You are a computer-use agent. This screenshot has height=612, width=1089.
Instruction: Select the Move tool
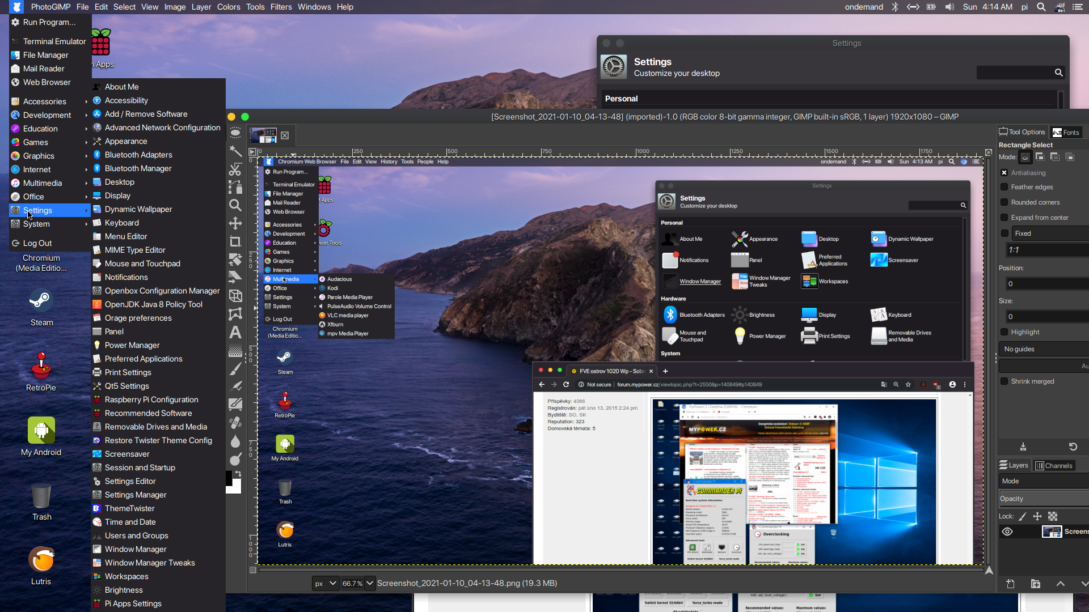point(235,223)
